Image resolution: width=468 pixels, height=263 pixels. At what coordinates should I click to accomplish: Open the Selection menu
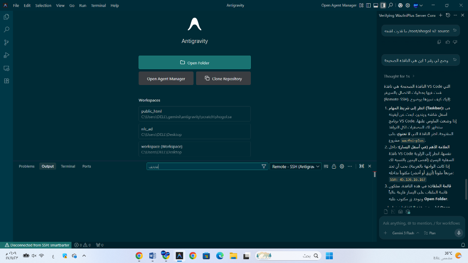[x=43, y=5]
